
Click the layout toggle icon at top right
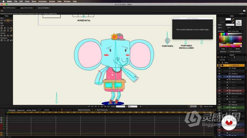click(x=244, y=11)
